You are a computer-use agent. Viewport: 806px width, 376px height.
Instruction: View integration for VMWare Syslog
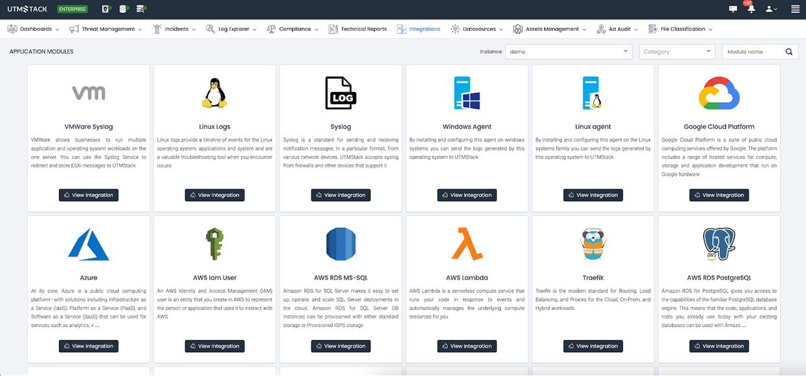click(89, 195)
